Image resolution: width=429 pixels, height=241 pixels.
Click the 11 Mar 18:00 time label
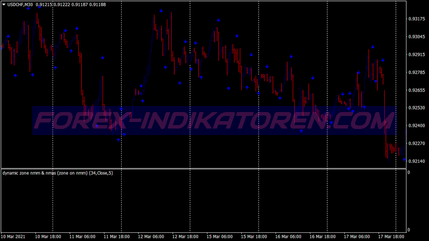click(117, 237)
